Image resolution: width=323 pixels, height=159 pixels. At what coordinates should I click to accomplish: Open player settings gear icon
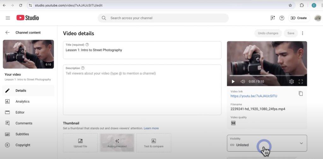click(x=291, y=81)
